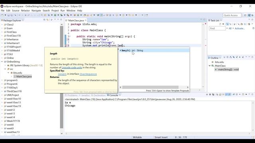Follow the Unicode code units link
The image size is (255, 143).
click(72, 68)
